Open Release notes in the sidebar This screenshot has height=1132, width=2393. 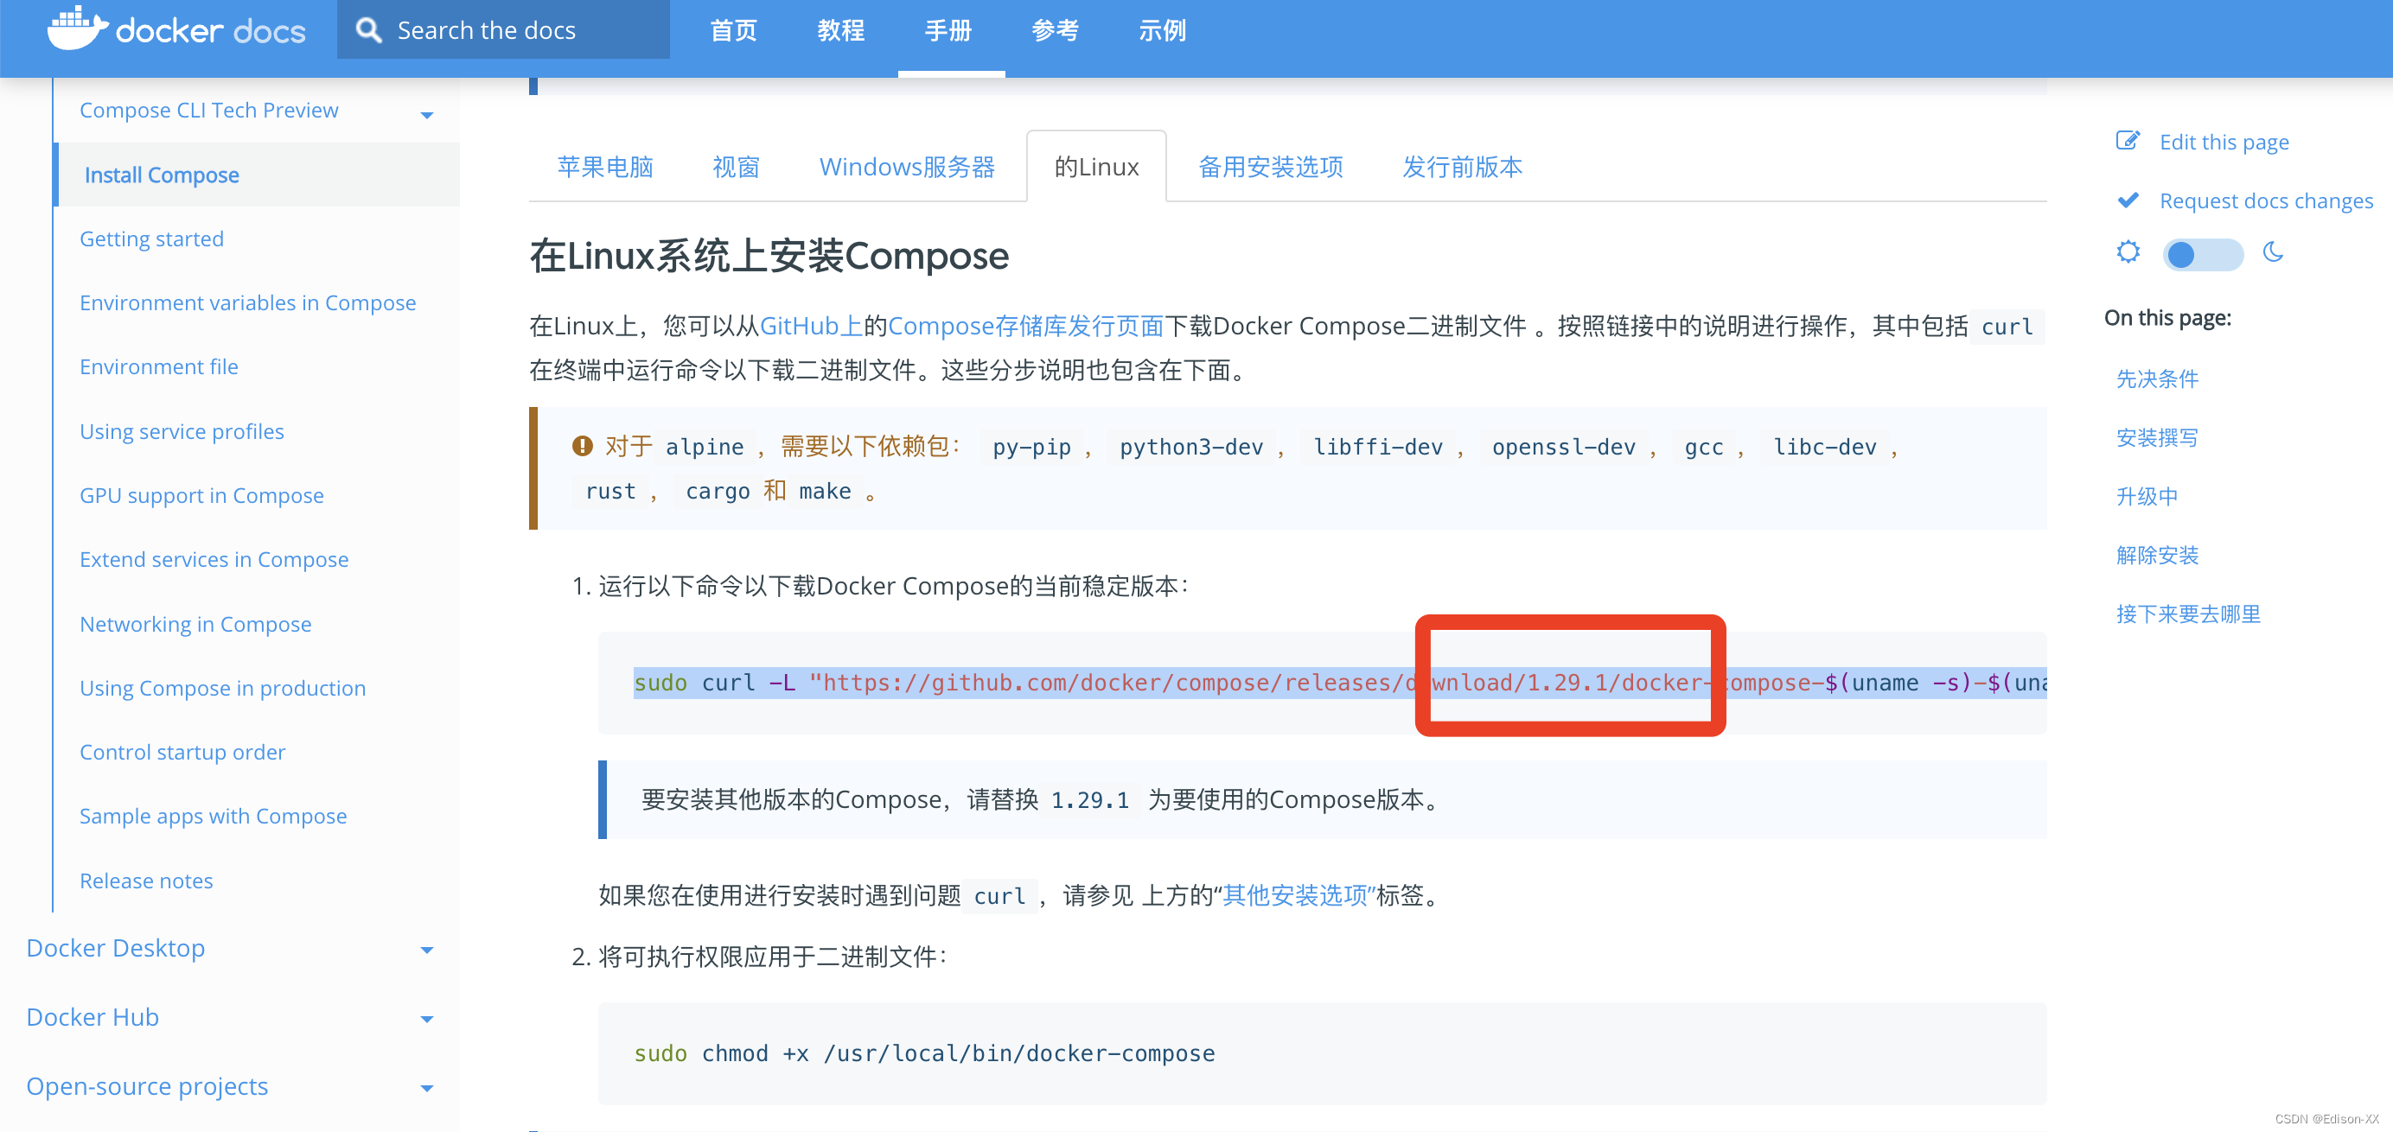tap(146, 881)
